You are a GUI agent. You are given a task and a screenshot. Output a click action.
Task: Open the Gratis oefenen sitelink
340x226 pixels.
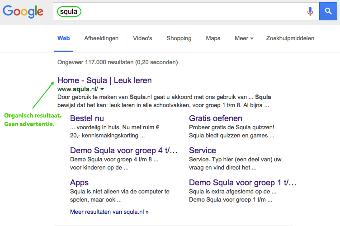pyautogui.click(x=216, y=118)
